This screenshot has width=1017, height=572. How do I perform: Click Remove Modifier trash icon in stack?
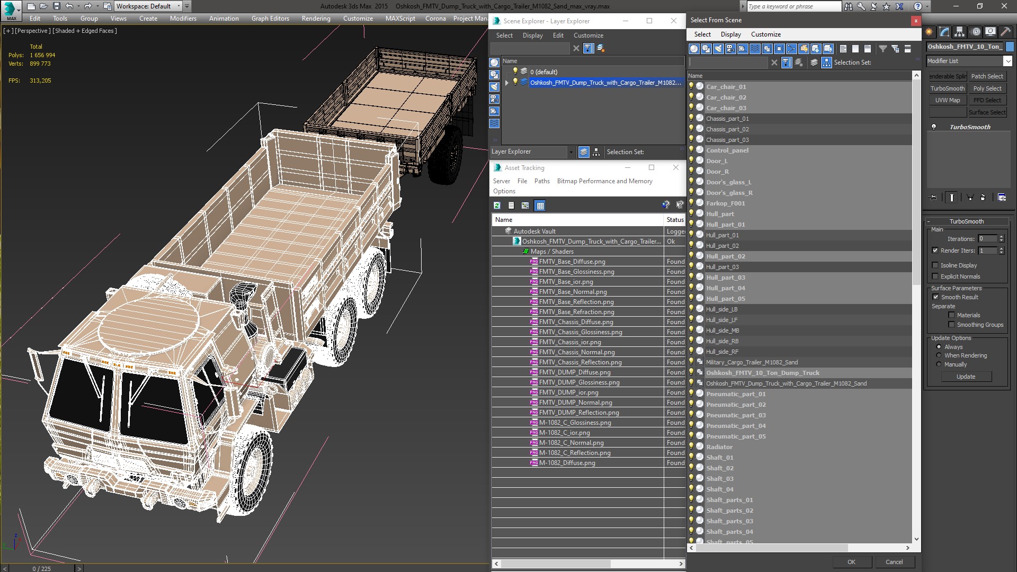(983, 197)
